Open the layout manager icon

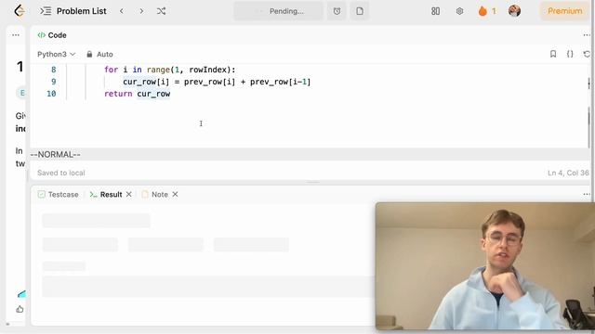[x=436, y=11]
